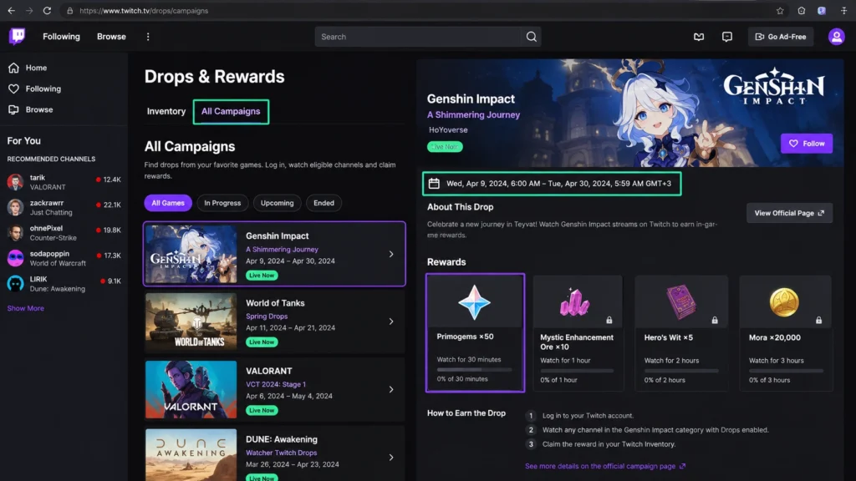Viewport: 856px width, 481px height.
Task: Click the browser address bar URL
Action: pyautogui.click(x=144, y=10)
